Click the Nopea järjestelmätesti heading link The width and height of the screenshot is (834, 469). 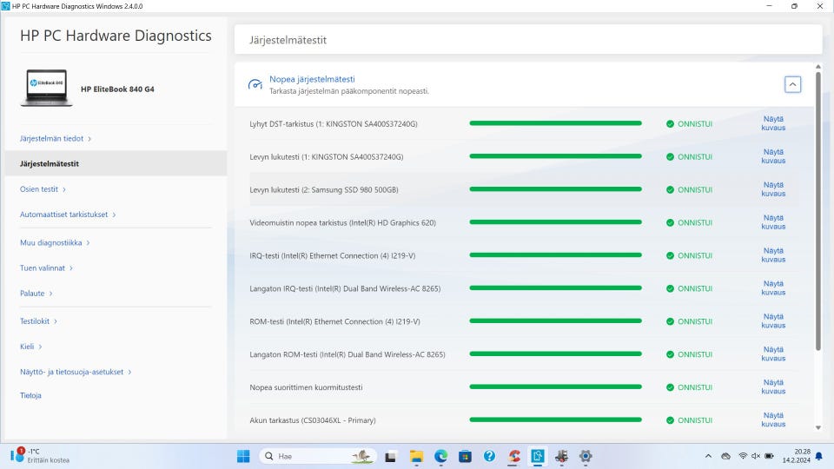click(312, 79)
